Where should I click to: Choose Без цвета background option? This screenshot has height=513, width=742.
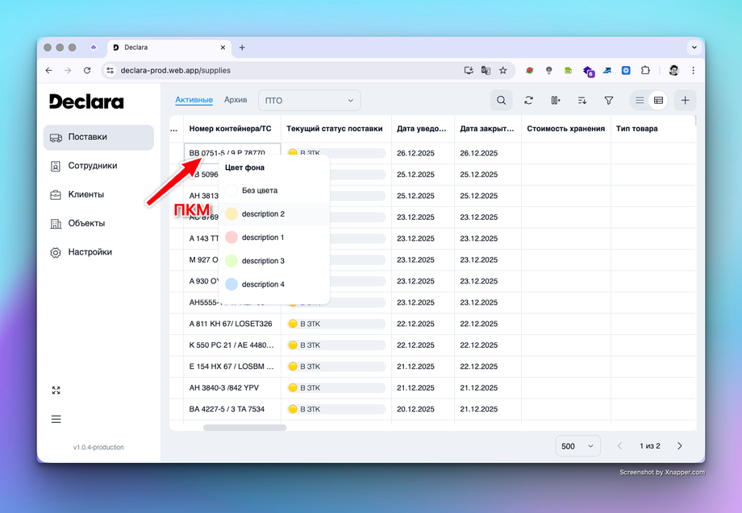tap(274, 190)
